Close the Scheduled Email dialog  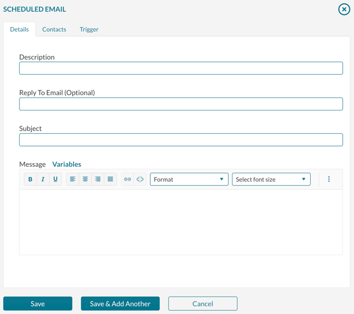[344, 10]
